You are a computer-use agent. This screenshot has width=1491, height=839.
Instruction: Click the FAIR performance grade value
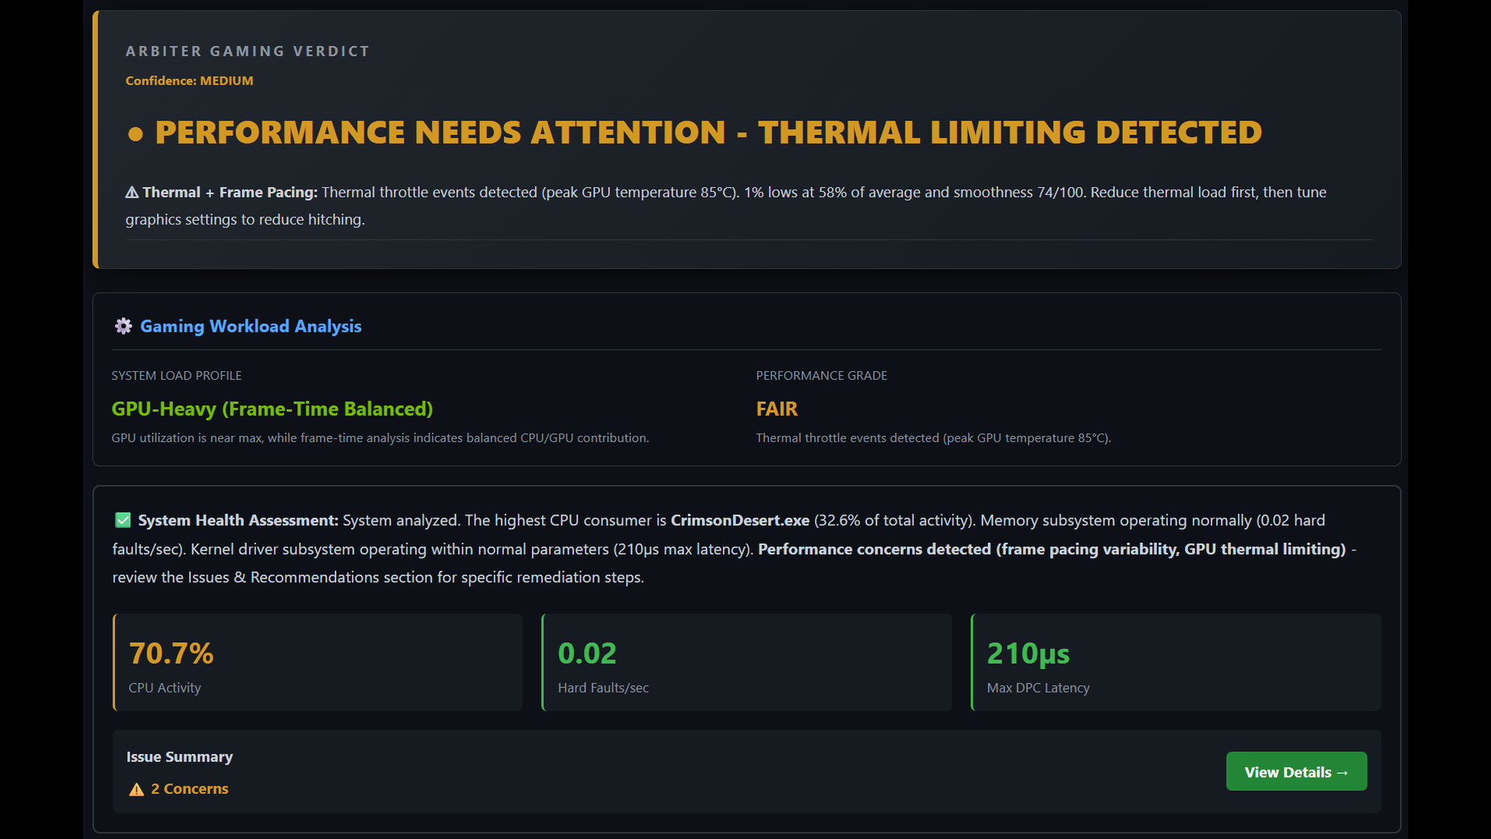click(777, 409)
